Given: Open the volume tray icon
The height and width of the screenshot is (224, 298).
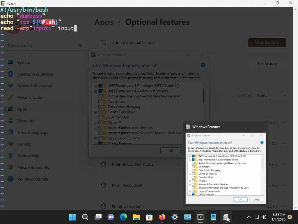Looking at the screenshot, I should click(264, 217).
